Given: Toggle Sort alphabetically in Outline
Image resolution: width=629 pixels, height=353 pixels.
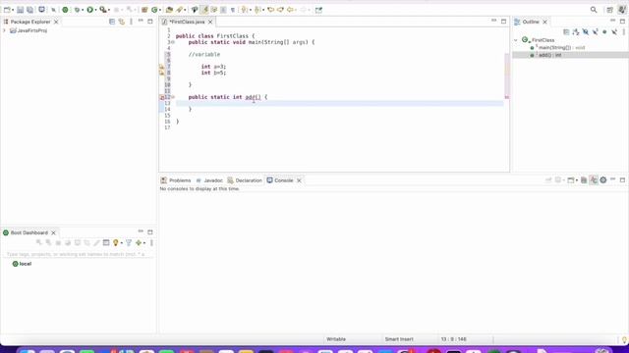Looking at the screenshot, I should click(576, 31).
